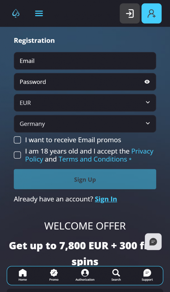170x292 pixels.
Task: Check the Email promos checkbox
Action: 17,140
